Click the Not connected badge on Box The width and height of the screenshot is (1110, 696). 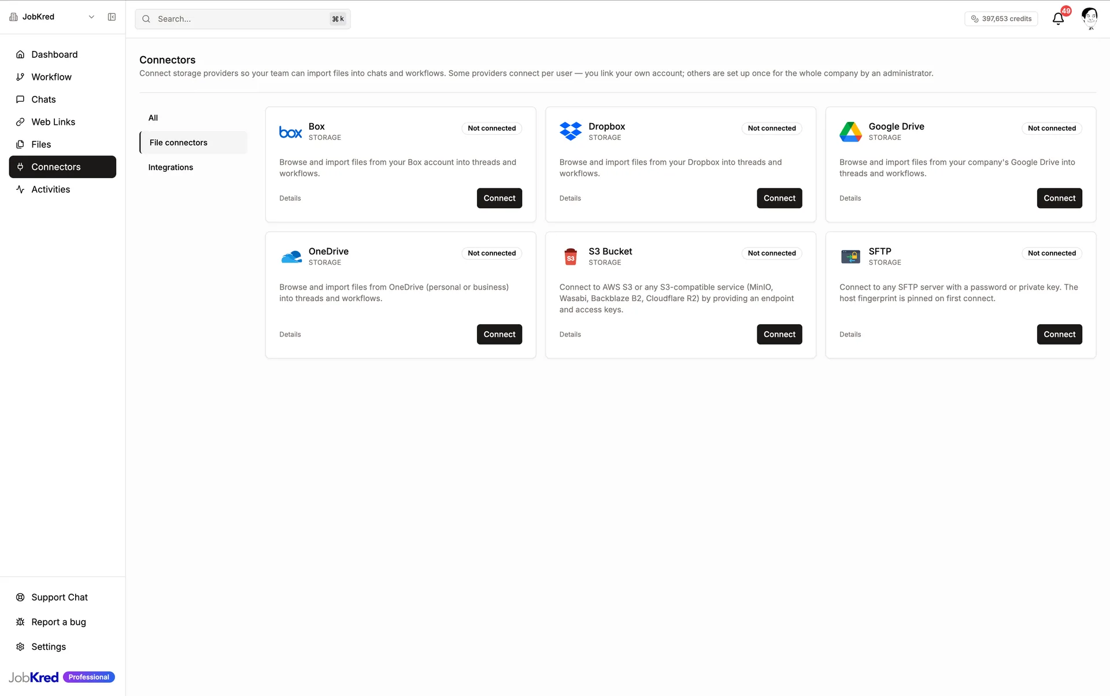(492, 128)
